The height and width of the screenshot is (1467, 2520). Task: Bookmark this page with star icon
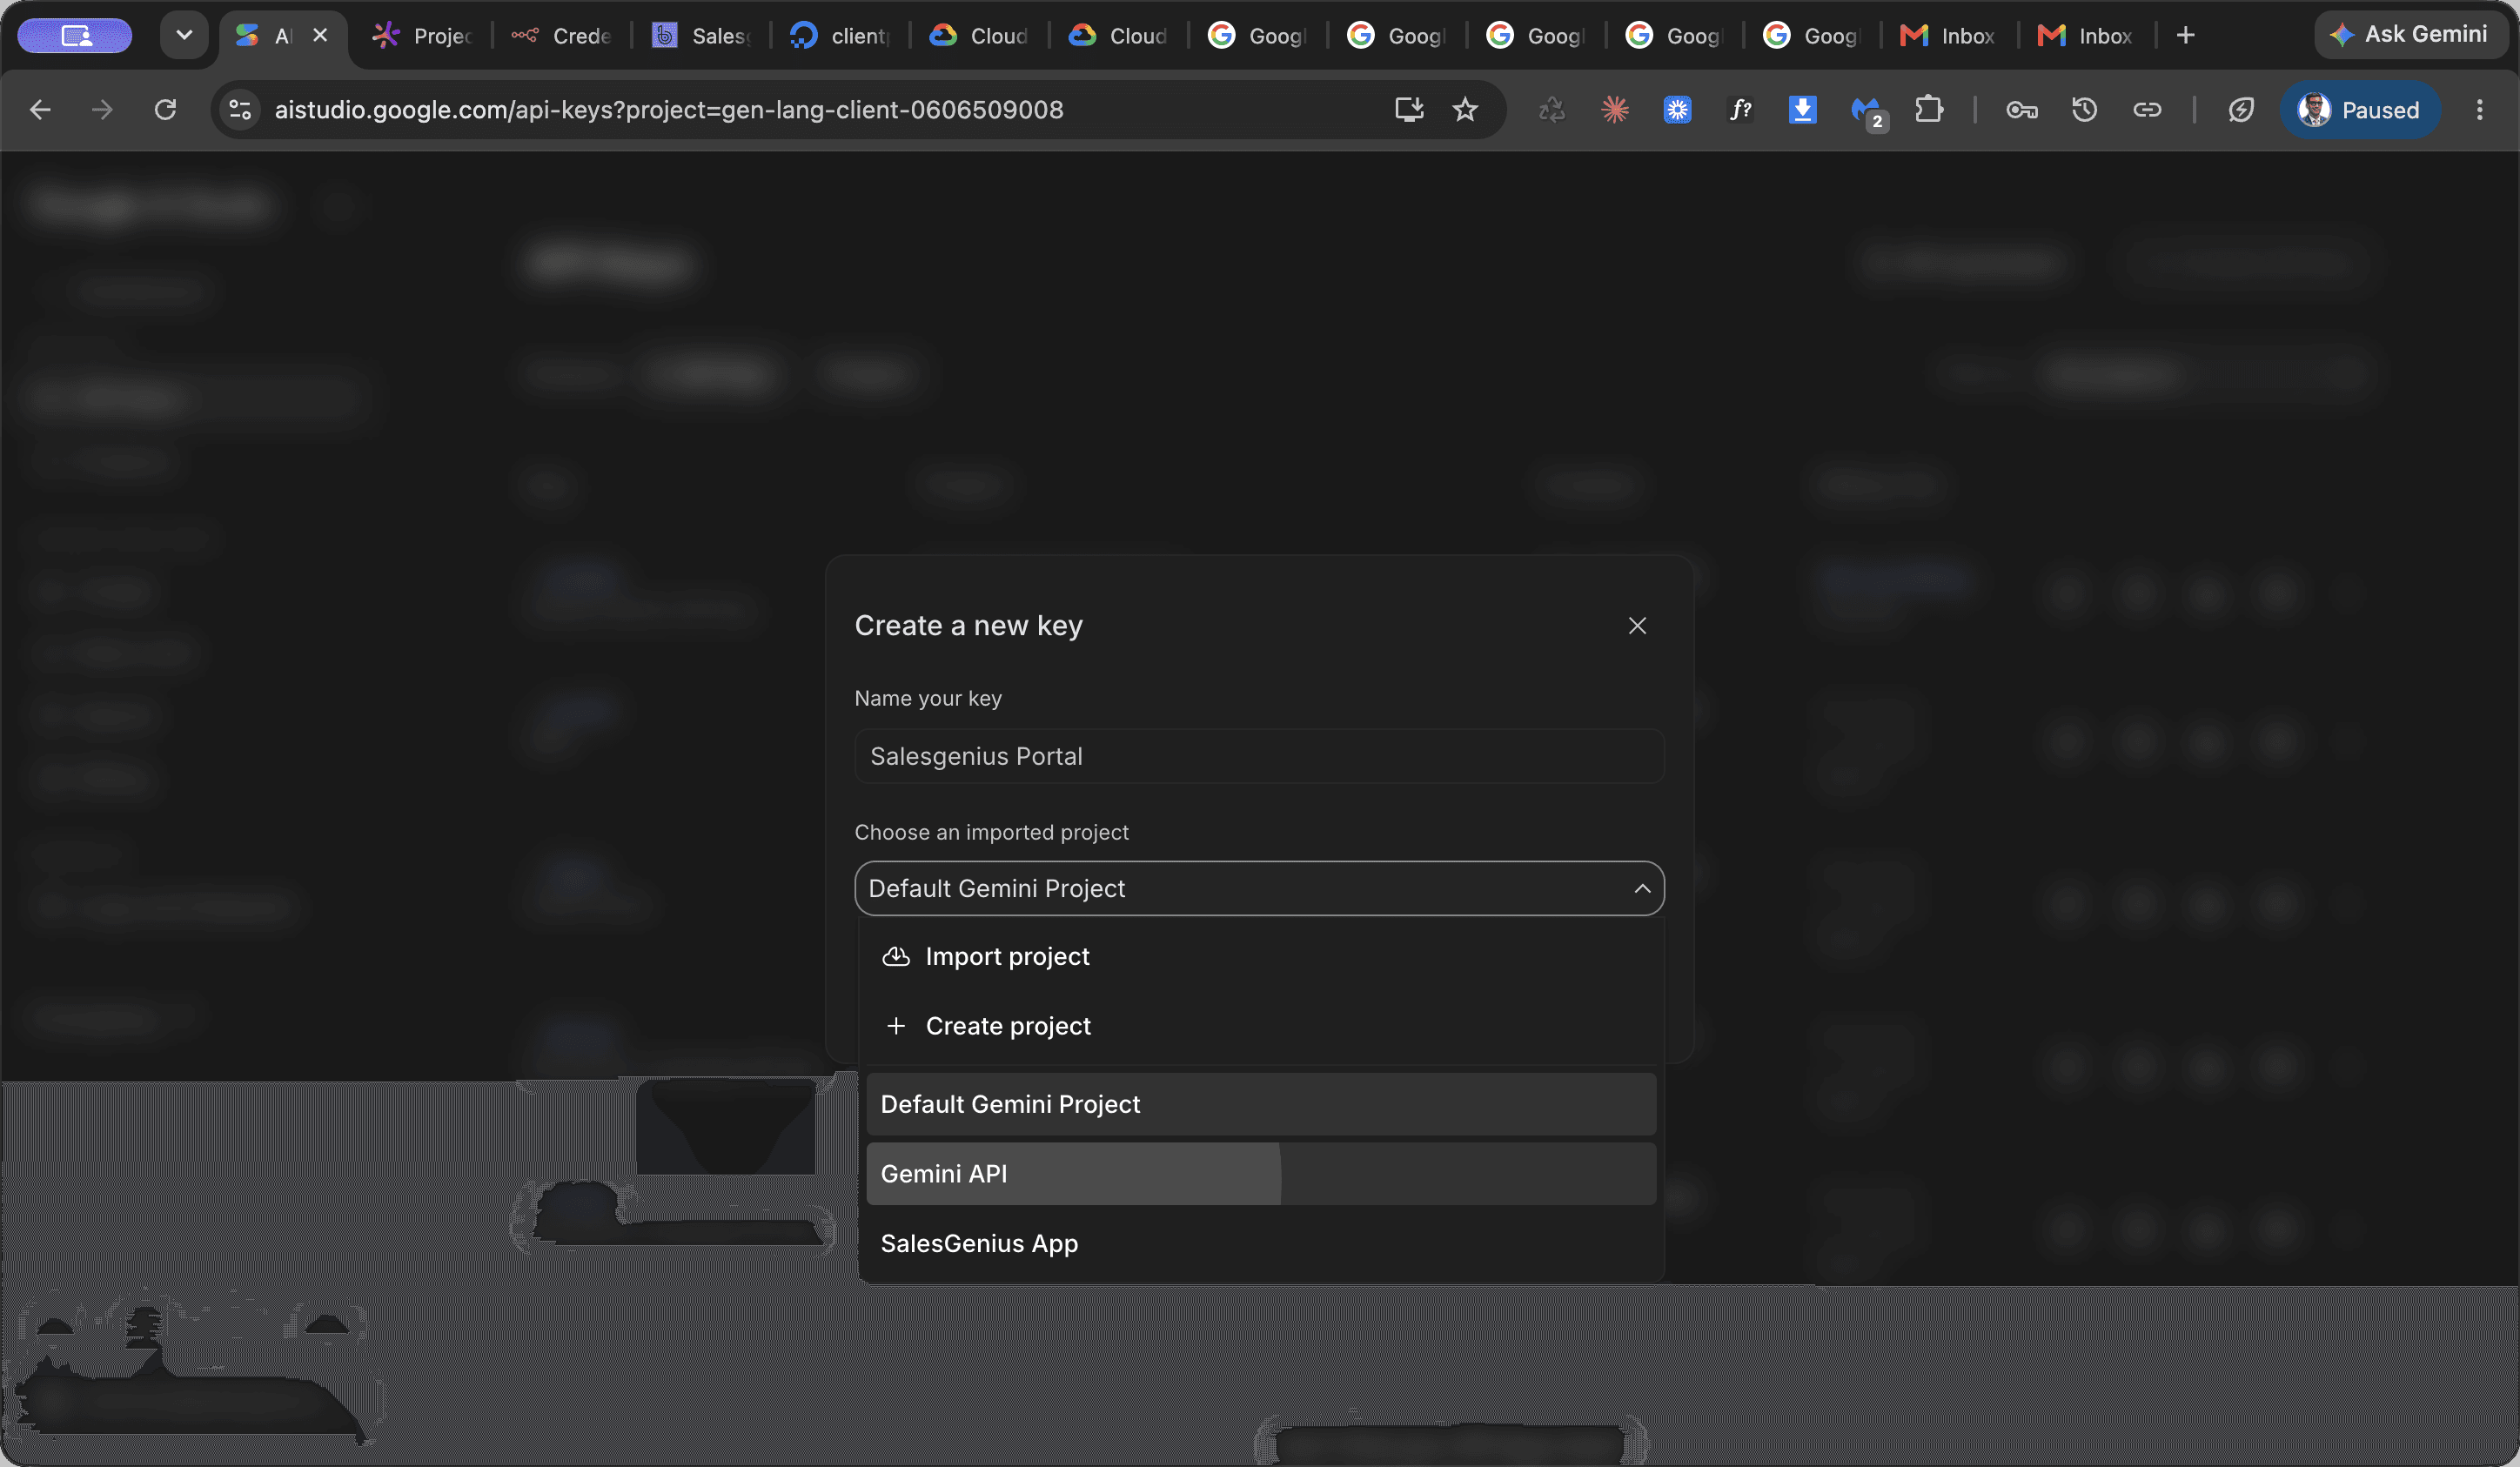1465,110
